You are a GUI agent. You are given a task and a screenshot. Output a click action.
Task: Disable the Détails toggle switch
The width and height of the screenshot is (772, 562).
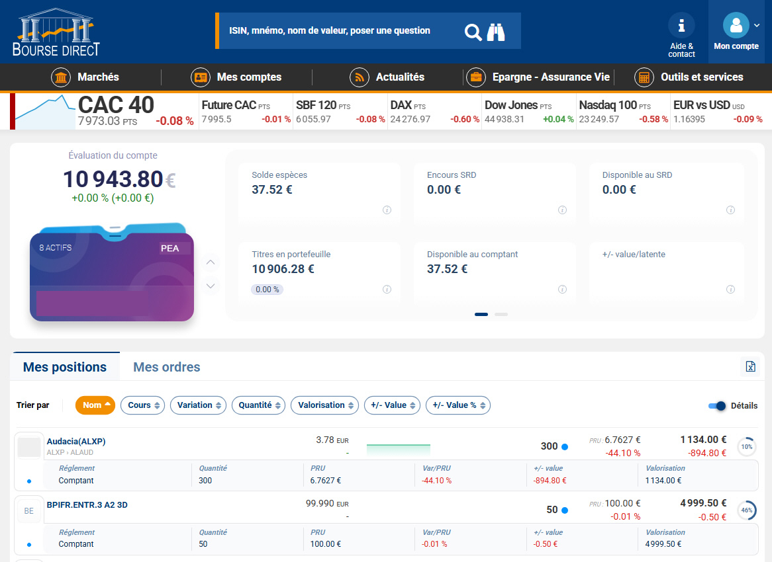716,405
